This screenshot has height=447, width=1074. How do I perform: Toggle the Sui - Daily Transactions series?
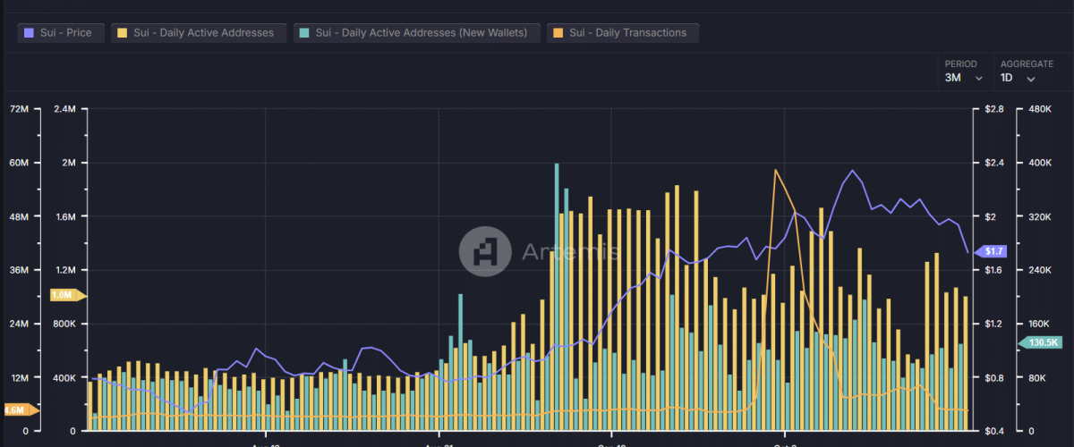coord(627,33)
